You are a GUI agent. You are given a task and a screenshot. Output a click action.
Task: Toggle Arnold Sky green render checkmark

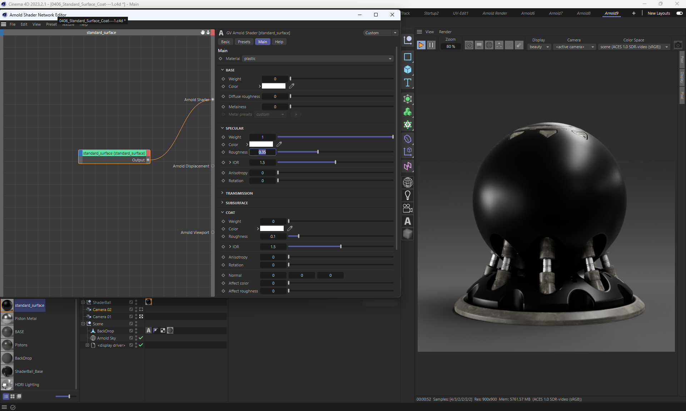click(141, 338)
